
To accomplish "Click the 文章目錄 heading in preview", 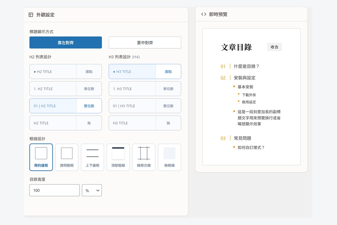I will (x=236, y=47).
